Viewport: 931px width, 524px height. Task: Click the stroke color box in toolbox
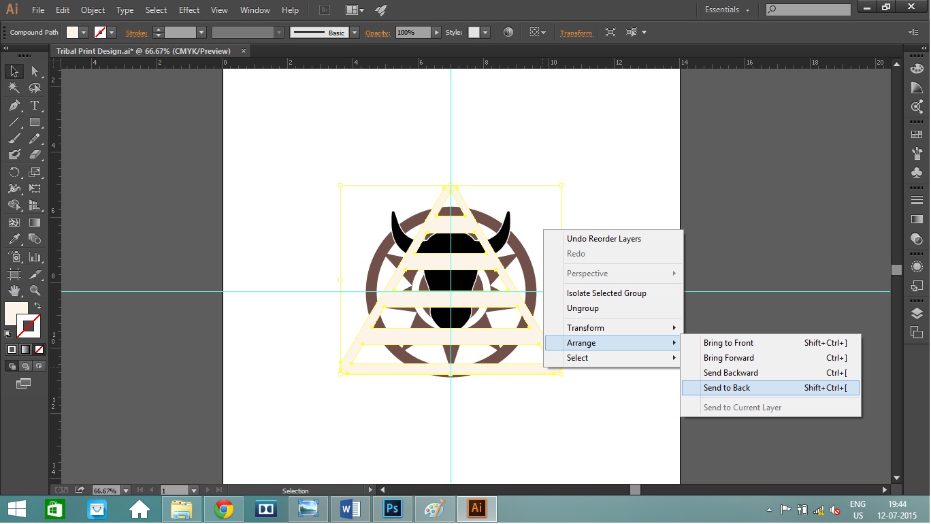point(29,326)
